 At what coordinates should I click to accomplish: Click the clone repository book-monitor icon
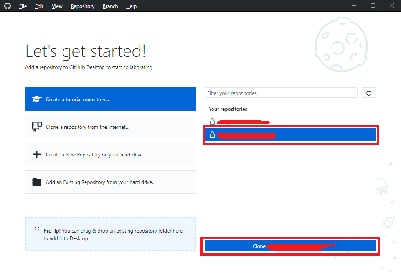[x=37, y=126]
